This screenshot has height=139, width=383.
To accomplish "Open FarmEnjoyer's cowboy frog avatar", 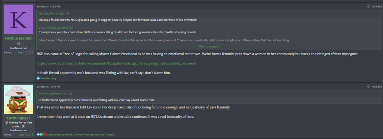I will coord(19,99).
